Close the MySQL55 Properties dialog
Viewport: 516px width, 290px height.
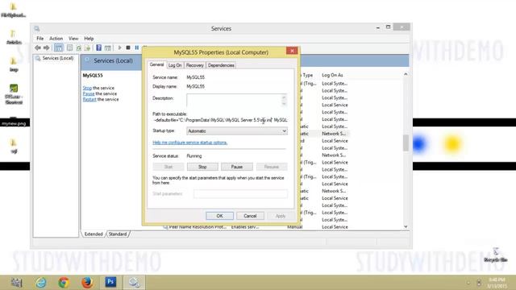[x=292, y=51]
